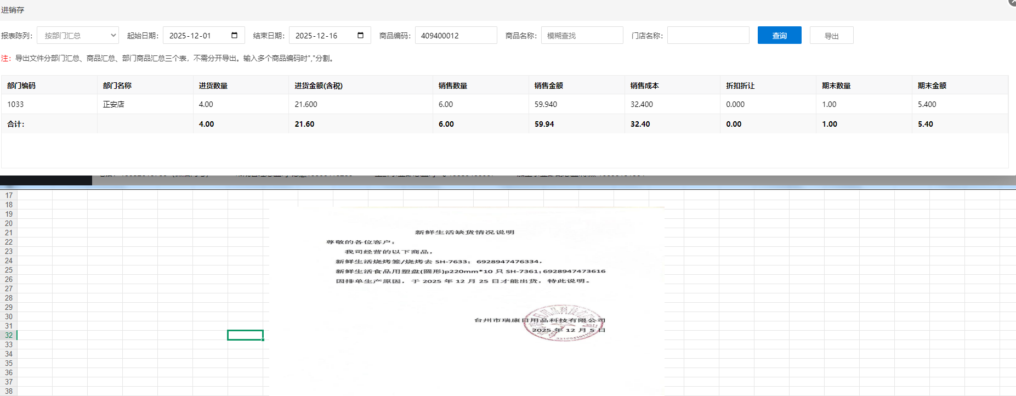Click the blue 查询 button
This screenshot has width=1016, height=396.
click(779, 36)
